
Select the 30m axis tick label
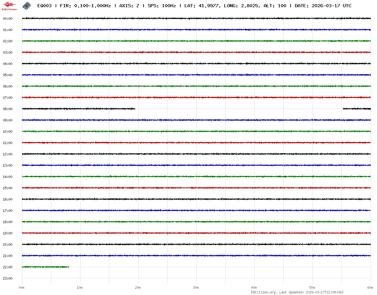pyautogui.click(x=196, y=287)
